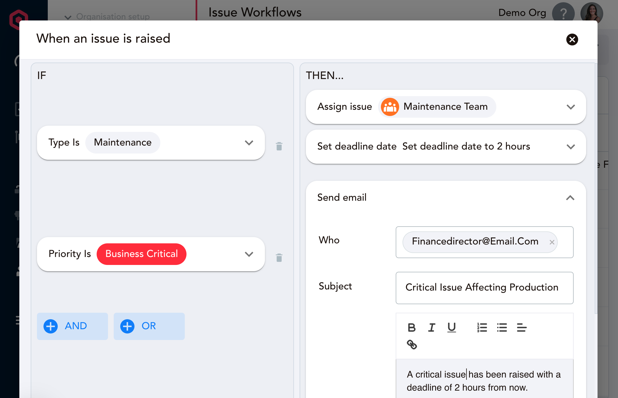Click into the email Subject field
This screenshot has width=618, height=398.
coord(484,288)
